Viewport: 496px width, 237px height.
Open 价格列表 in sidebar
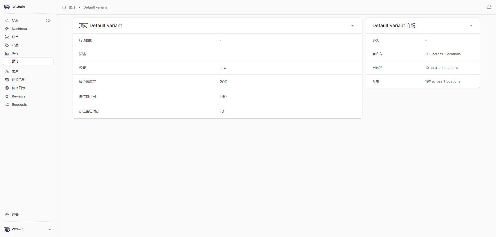pos(19,88)
